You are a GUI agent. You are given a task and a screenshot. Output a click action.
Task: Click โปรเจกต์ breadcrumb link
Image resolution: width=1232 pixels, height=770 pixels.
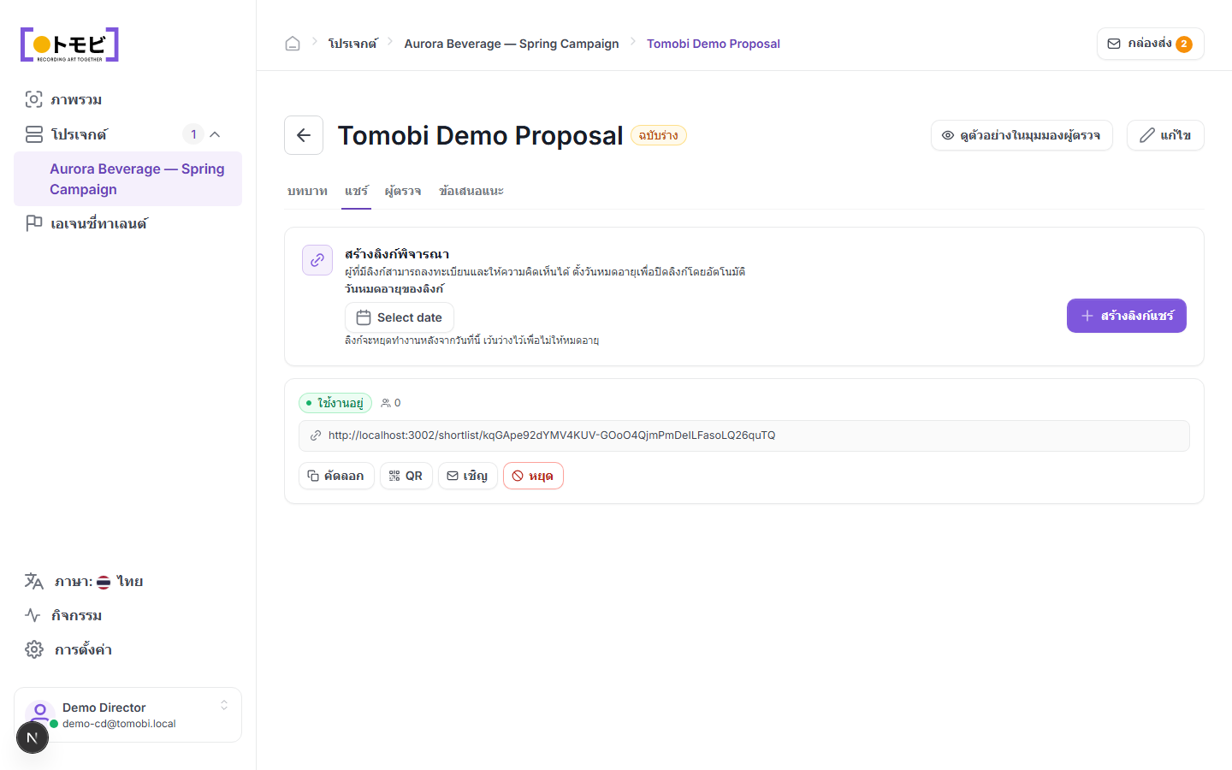352,44
